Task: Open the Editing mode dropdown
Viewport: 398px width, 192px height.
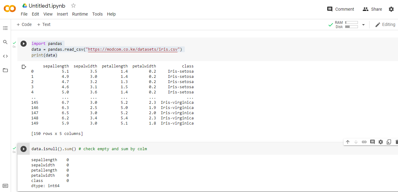Action: tap(385, 24)
